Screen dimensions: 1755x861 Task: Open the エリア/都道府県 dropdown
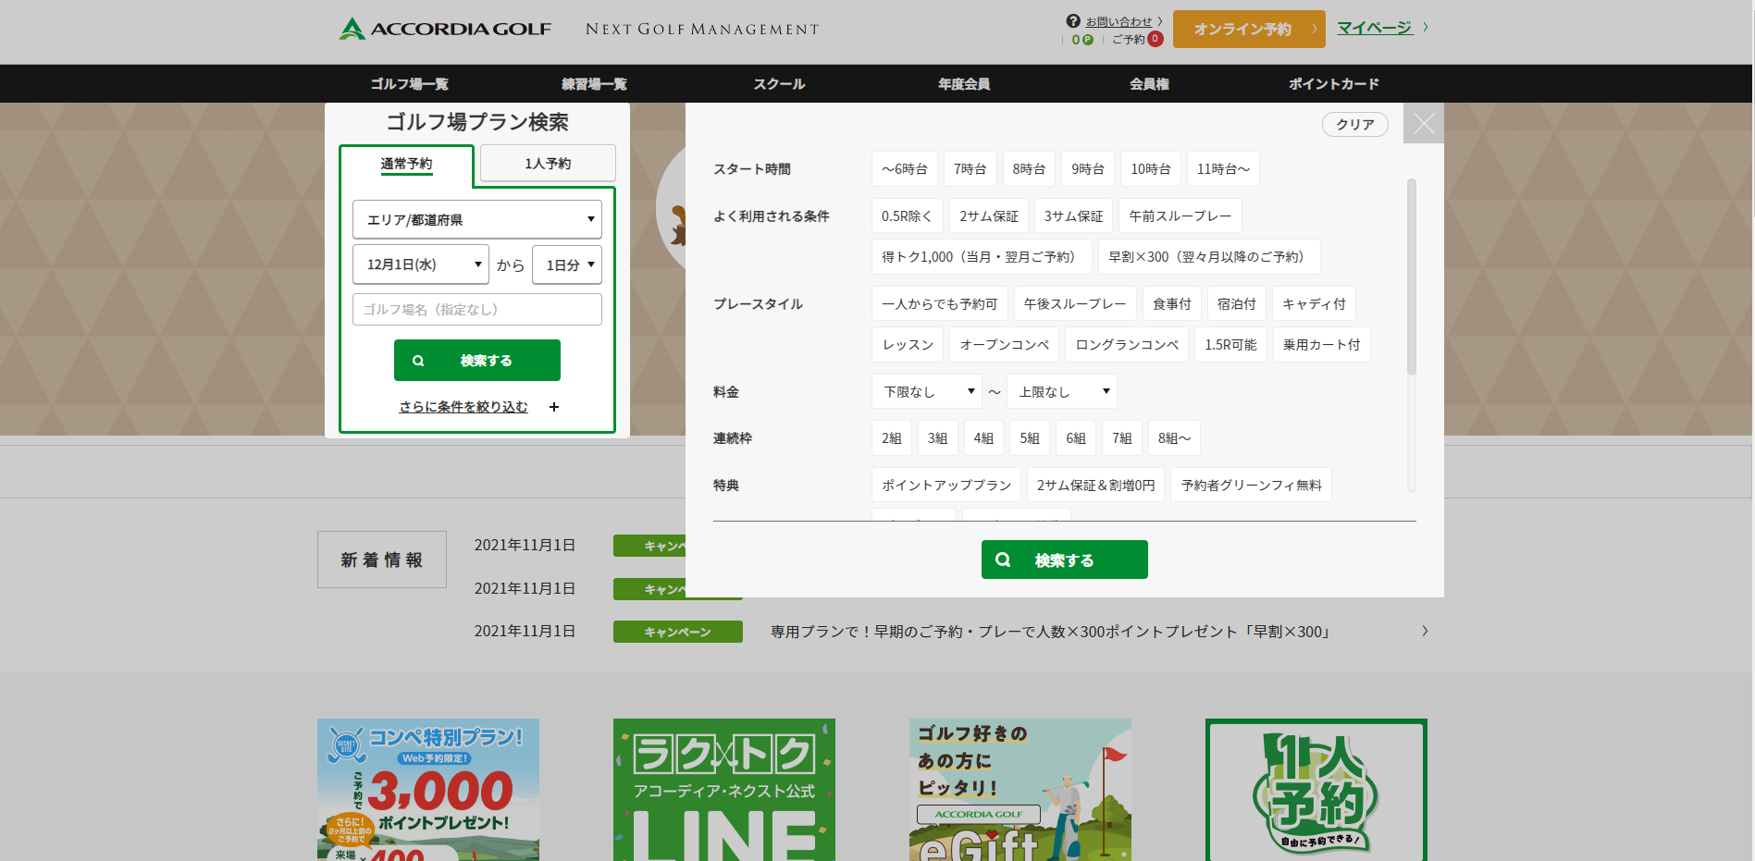pyautogui.click(x=476, y=220)
